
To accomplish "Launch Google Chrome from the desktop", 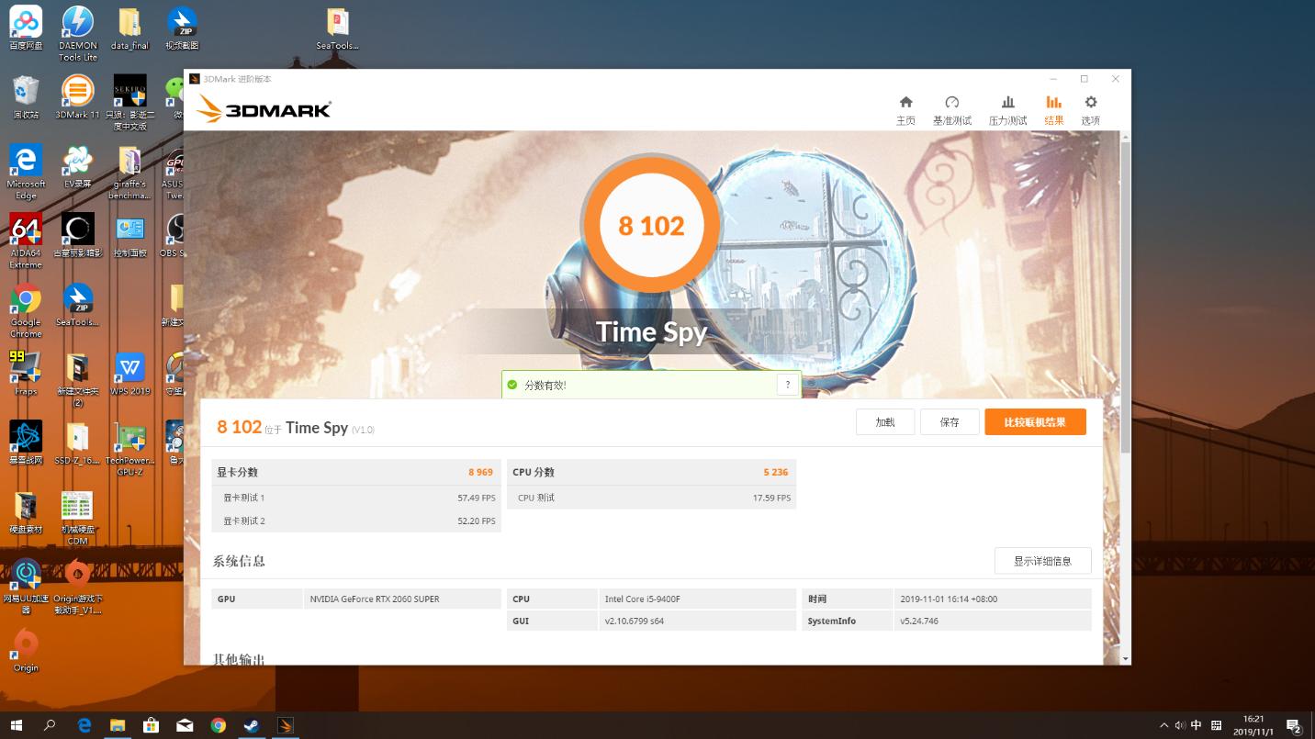I will [25, 300].
